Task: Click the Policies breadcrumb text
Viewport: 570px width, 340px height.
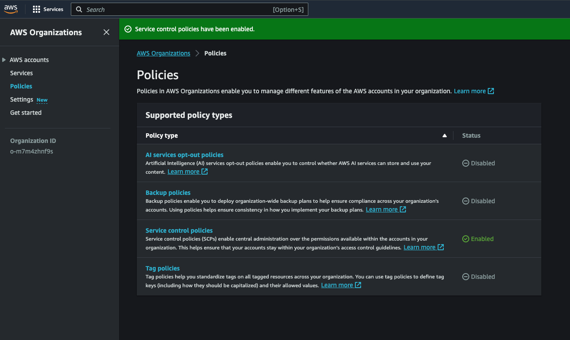Action: pyautogui.click(x=216, y=53)
